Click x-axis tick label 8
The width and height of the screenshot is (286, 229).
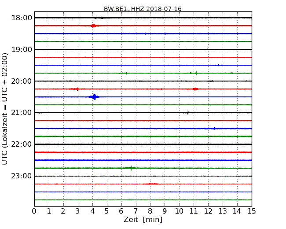pos(150,211)
